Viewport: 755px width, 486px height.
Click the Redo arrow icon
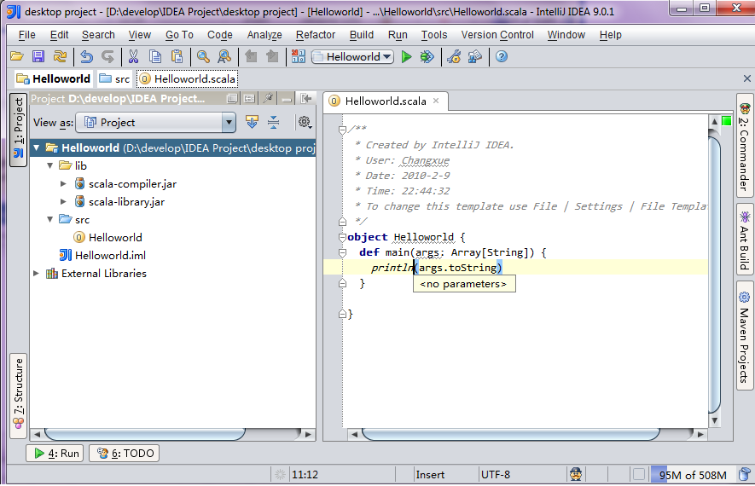click(x=107, y=57)
